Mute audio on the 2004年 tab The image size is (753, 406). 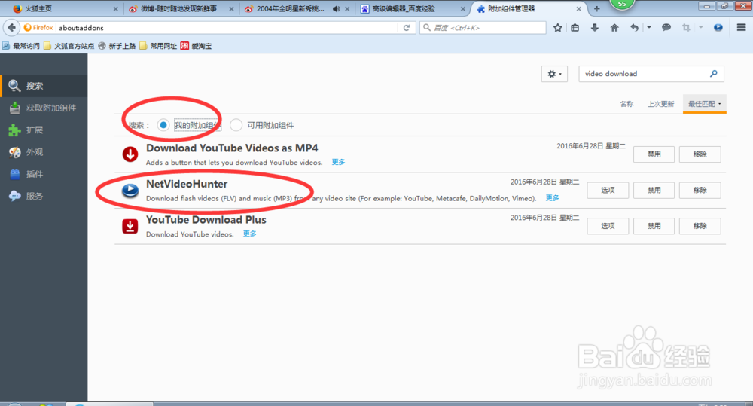tap(336, 8)
